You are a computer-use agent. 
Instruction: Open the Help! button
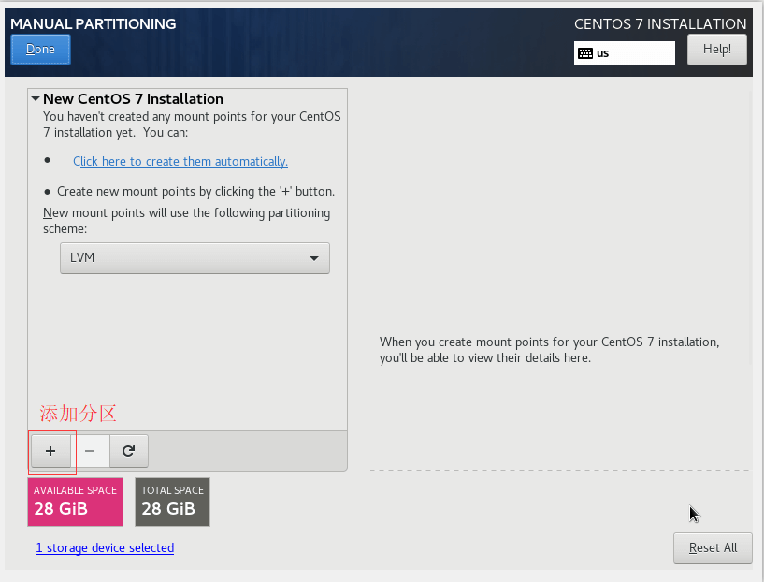(x=716, y=50)
